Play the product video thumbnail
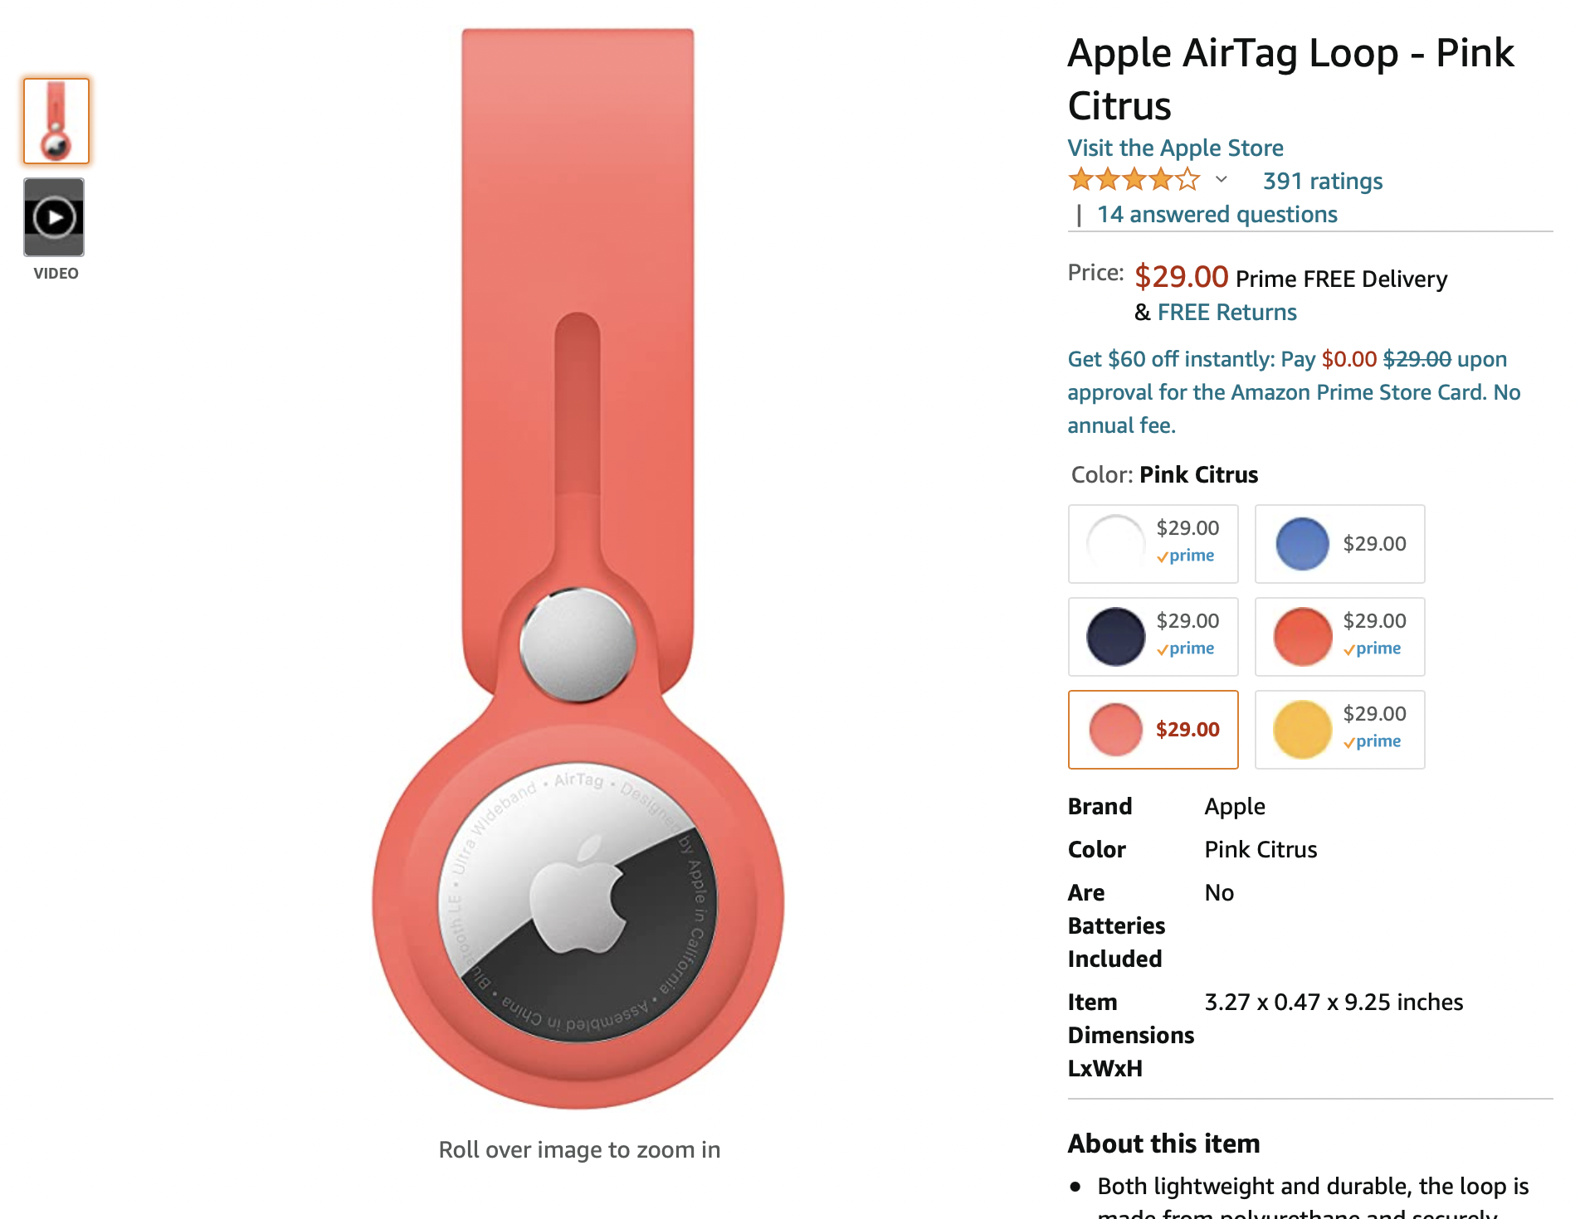The height and width of the screenshot is (1219, 1580). click(x=54, y=217)
